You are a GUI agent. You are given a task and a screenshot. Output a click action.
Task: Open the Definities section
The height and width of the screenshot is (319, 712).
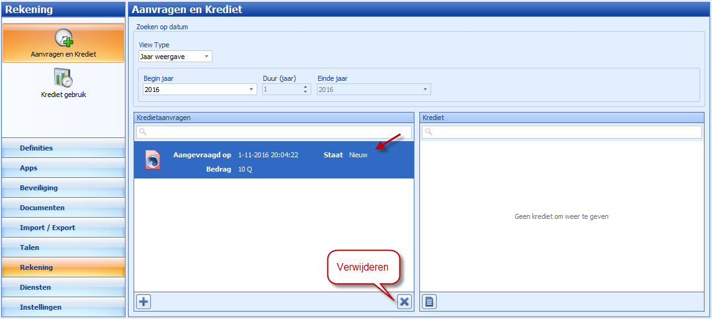[x=63, y=148]
